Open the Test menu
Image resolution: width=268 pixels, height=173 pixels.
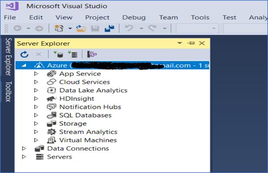(230, 17)
